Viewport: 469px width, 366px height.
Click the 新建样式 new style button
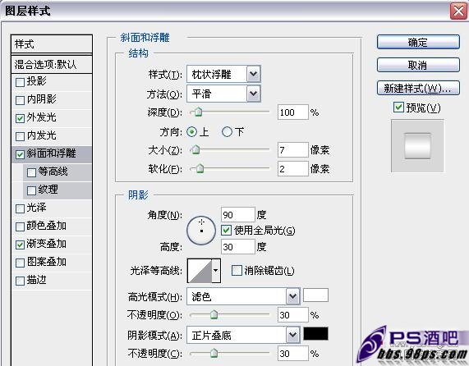click(x=418, y=88)
